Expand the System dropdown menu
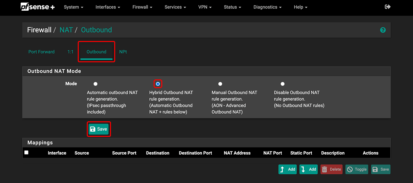This screenshot has height=183, width=413. (x=74, y=7)
